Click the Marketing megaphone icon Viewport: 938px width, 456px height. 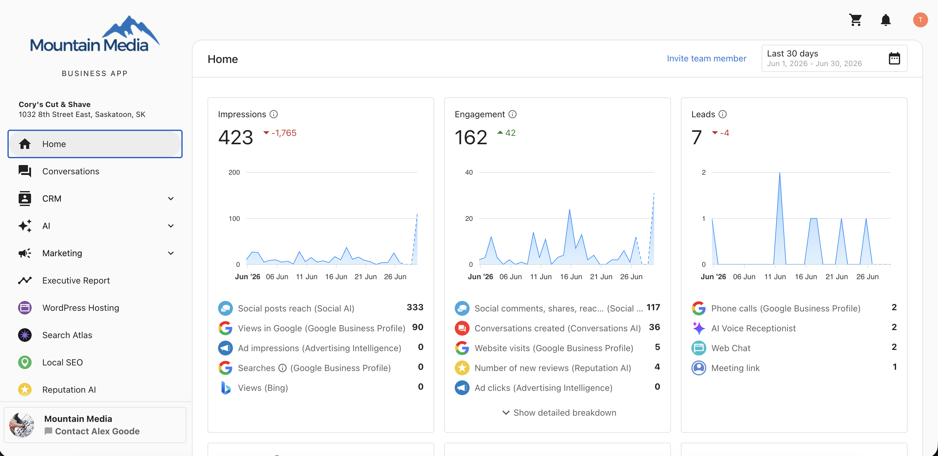(x=25, y=253)
